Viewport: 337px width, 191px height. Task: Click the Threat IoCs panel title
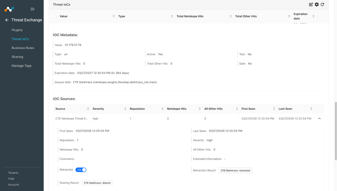[62, 5]
